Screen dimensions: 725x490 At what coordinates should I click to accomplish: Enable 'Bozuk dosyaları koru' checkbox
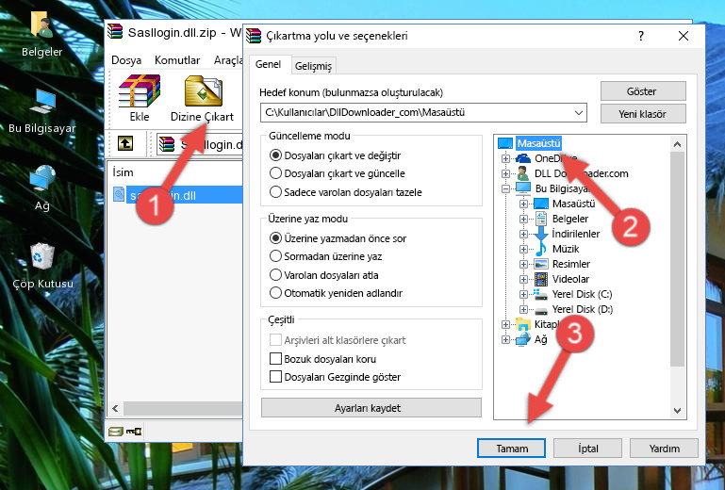(x=276, y=359)
